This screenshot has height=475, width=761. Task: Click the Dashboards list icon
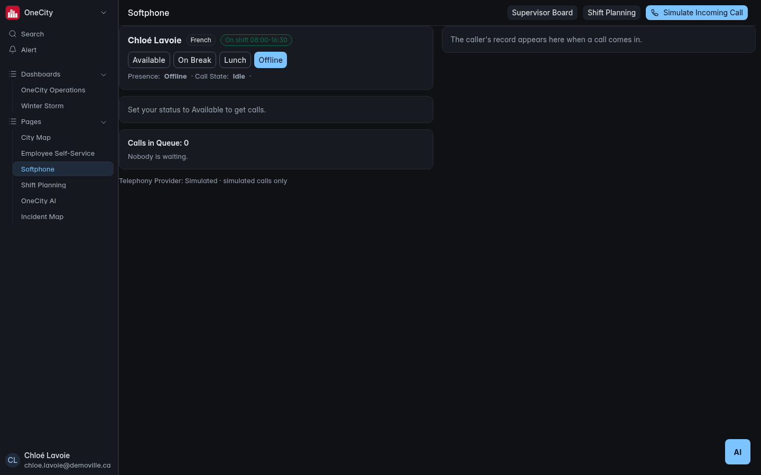coord(13,74)
